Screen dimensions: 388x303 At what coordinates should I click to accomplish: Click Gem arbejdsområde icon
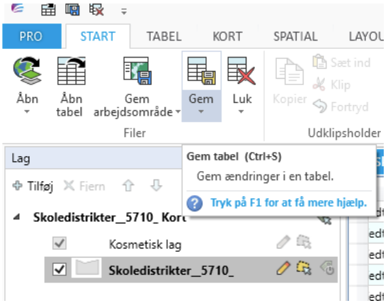click(137, 71)
